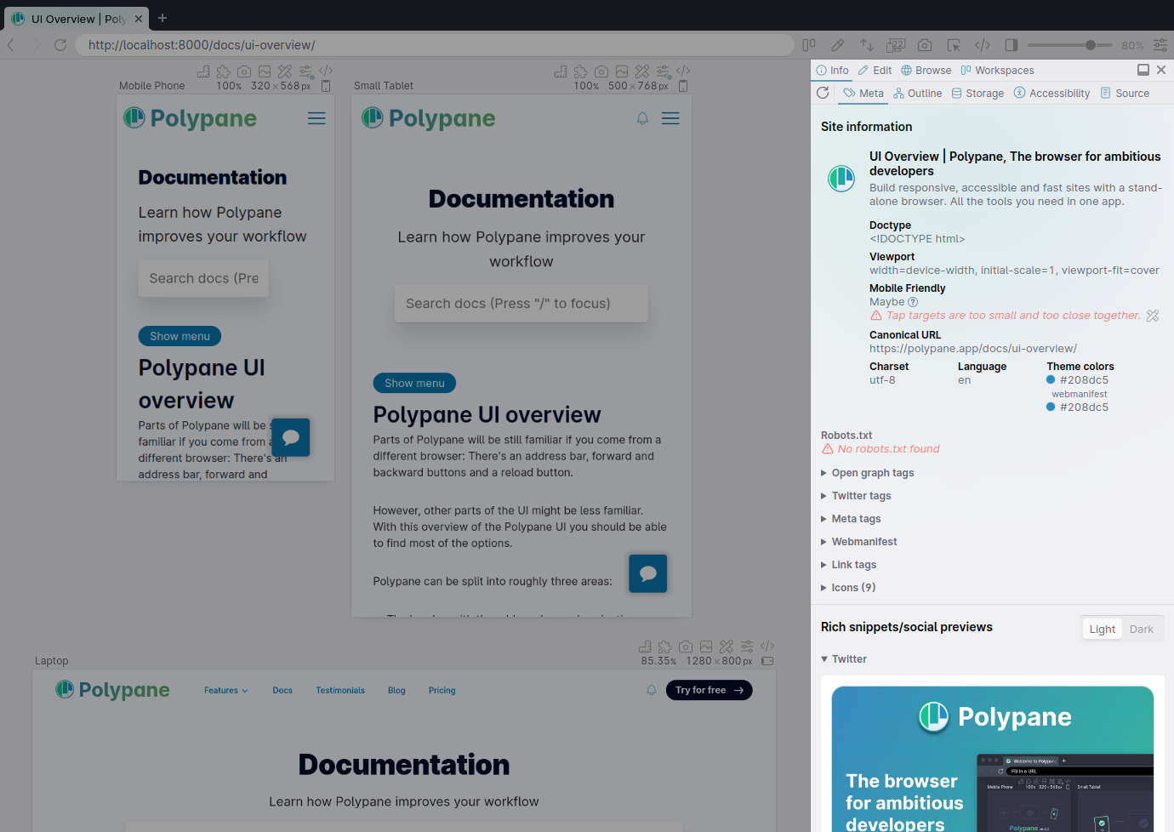
Task: Switch to the Edit panel tab
Action: click(875, 71)
